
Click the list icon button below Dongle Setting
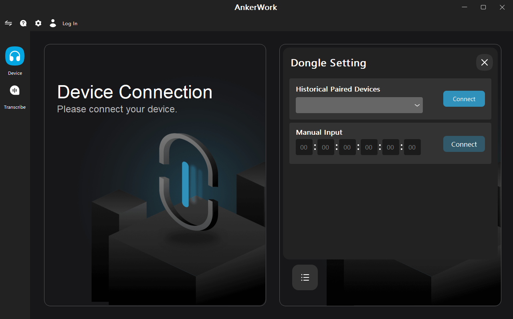pos(305,277)
